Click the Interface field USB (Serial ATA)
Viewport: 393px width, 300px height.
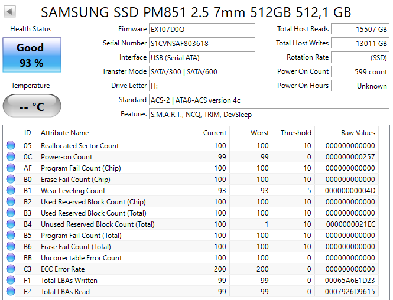point(202,58)
